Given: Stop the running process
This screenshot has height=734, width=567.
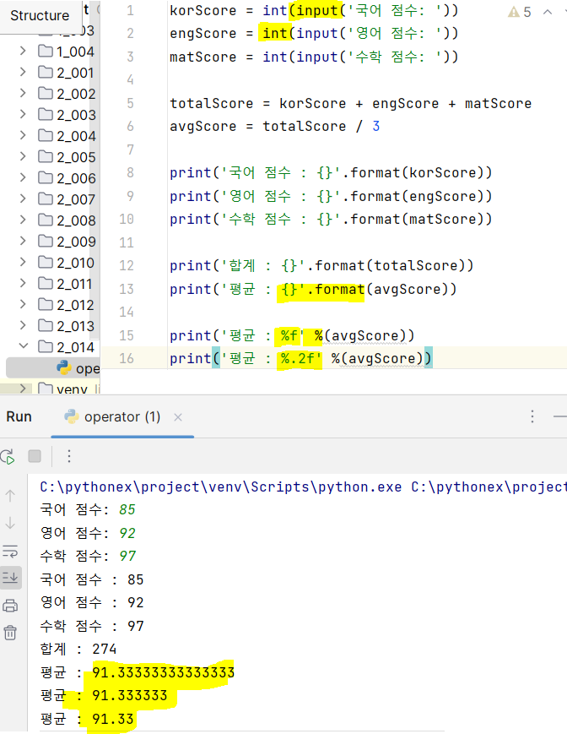Looking at the screenshot, I should [35, 456].
